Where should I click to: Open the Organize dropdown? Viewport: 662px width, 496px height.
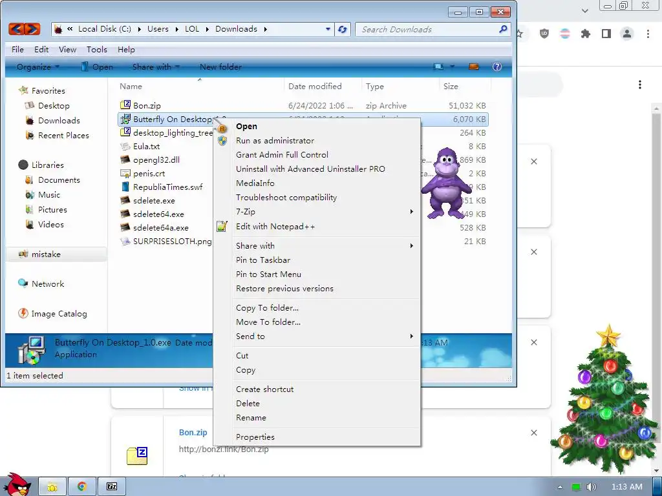37,67
